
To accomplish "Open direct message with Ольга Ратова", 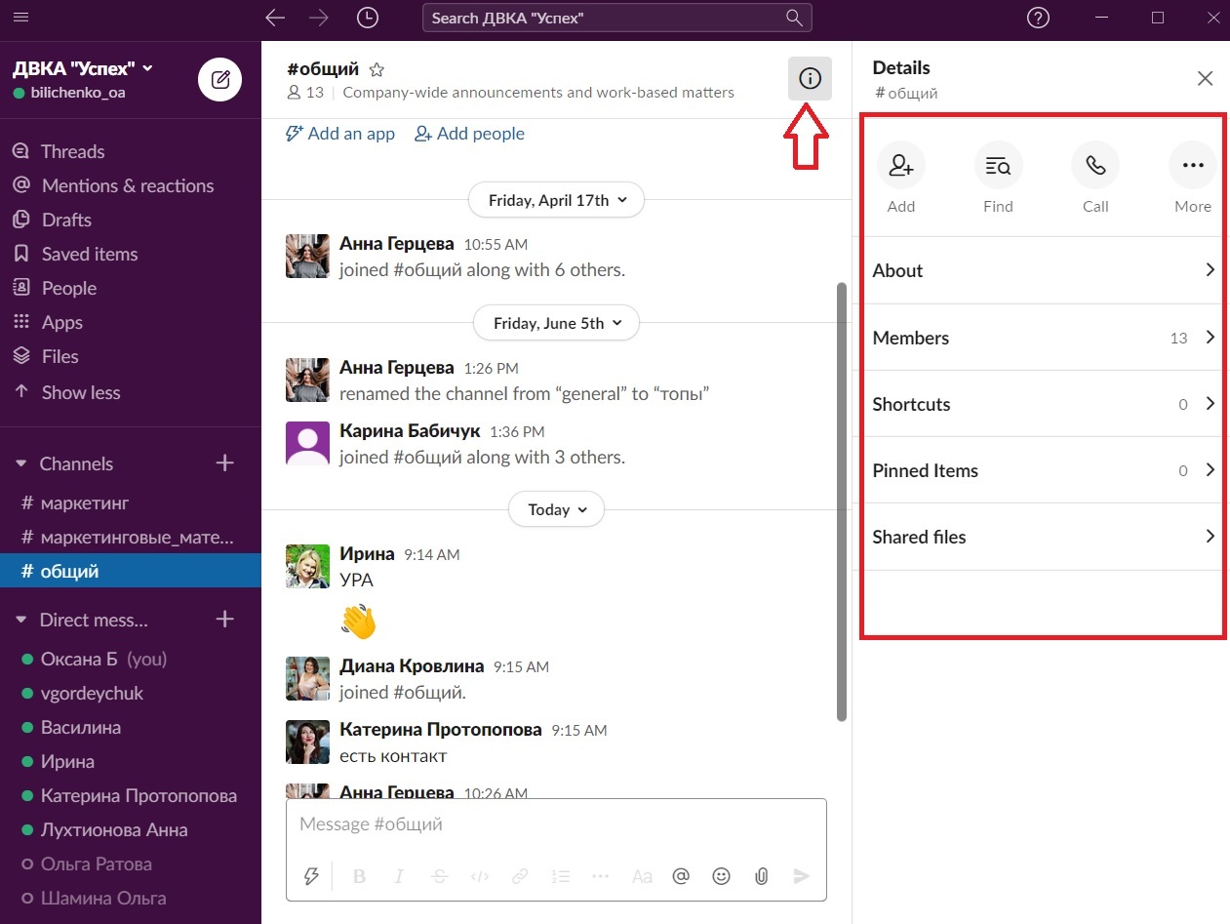I will point(131,864).
